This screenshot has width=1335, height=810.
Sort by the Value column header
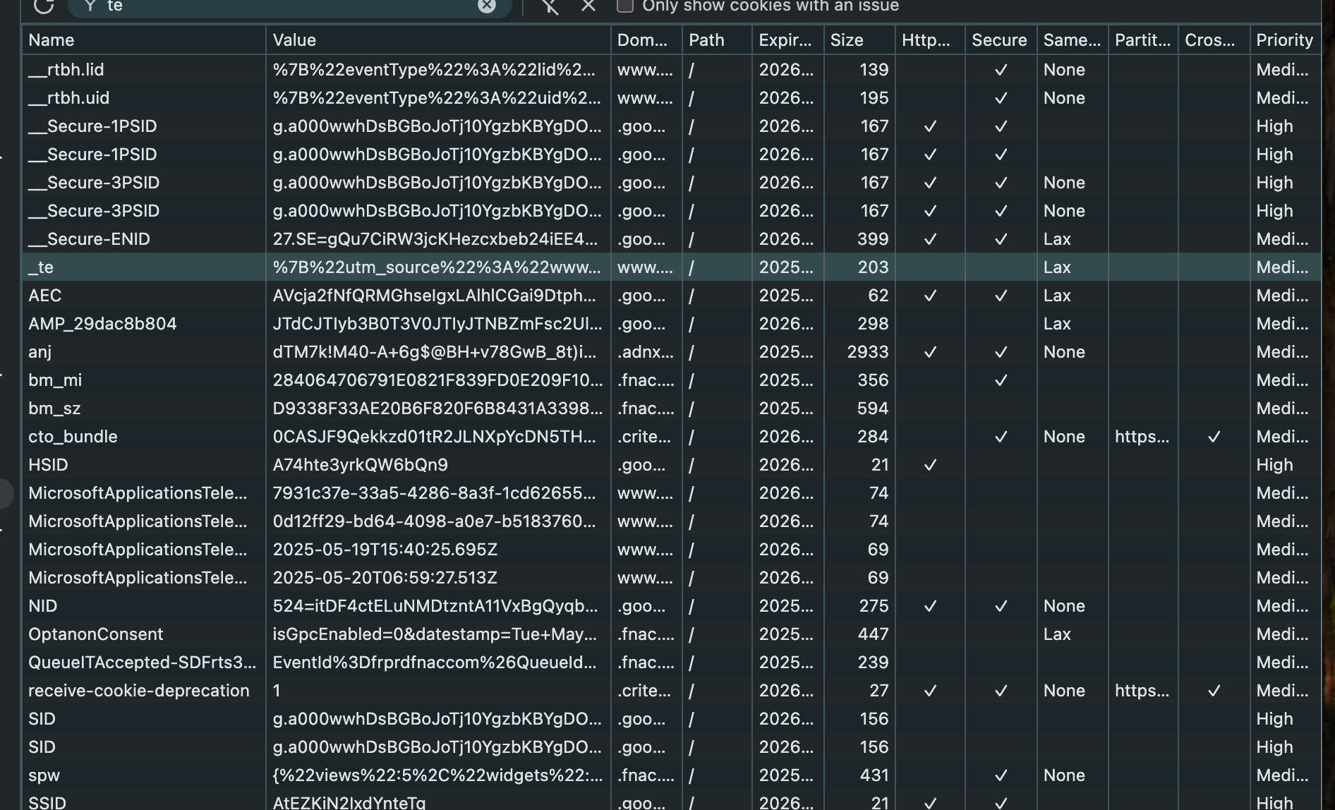(x=294, y=40)
